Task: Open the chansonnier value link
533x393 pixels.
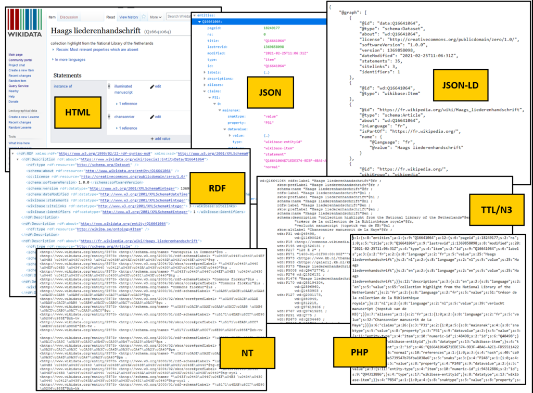Action: click(x=124, y=117)
